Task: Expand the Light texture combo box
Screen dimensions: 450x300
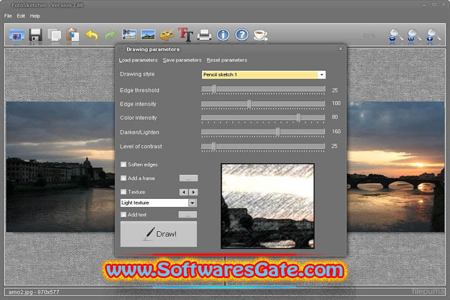Action: [x=192, y=203]
